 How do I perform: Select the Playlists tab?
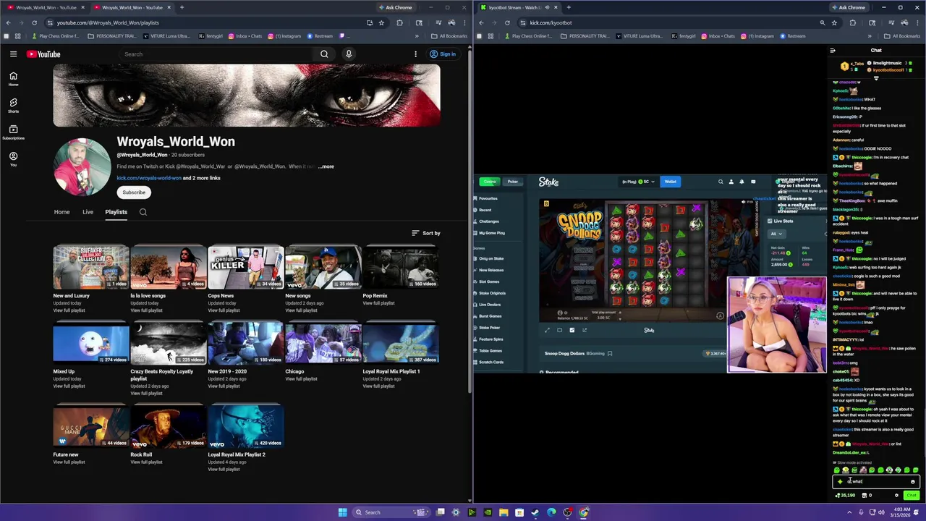pos(116,212)
